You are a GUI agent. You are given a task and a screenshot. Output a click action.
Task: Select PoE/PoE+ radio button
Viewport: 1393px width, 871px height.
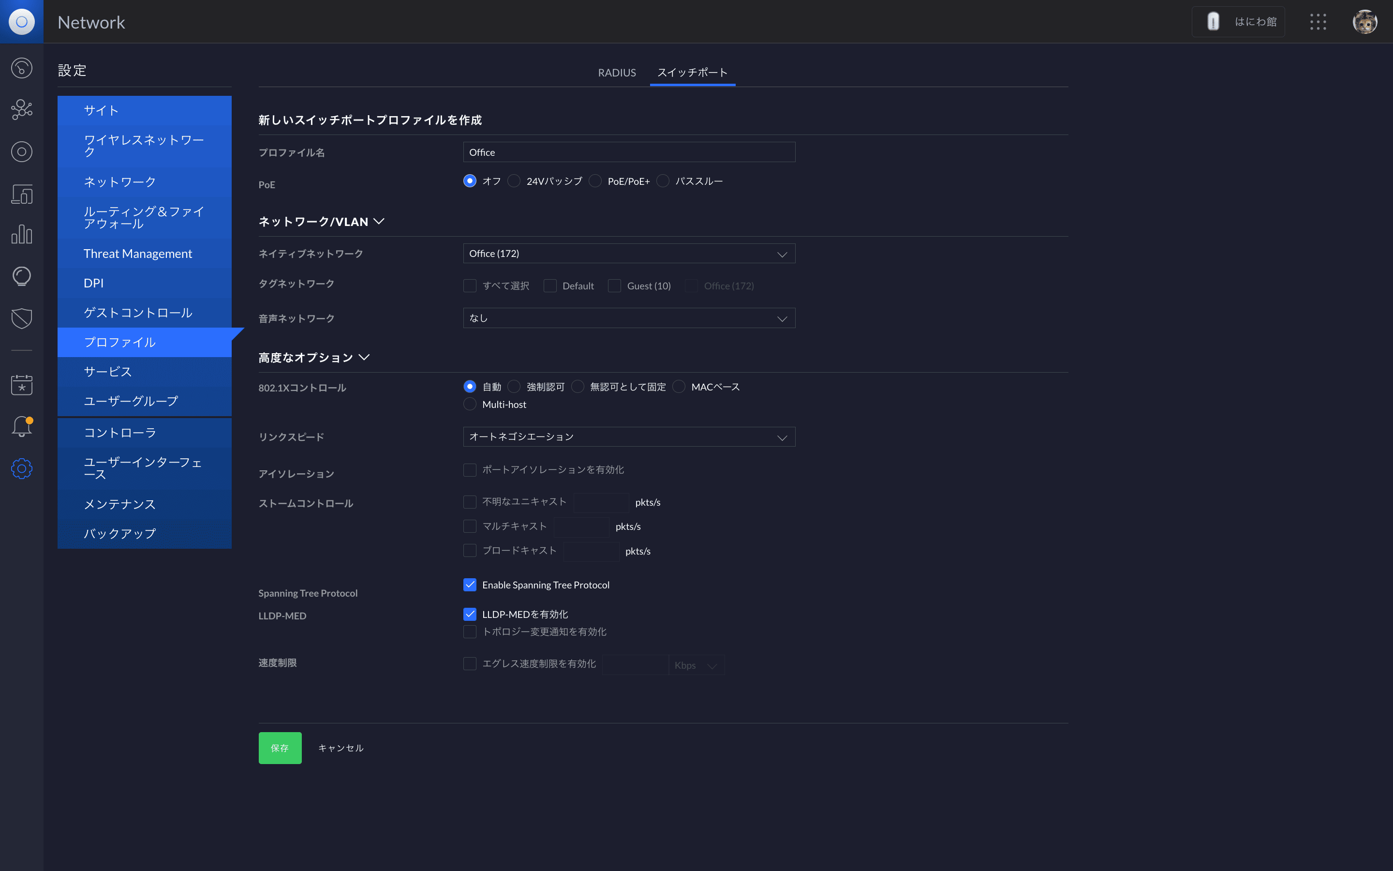(595, 181)
